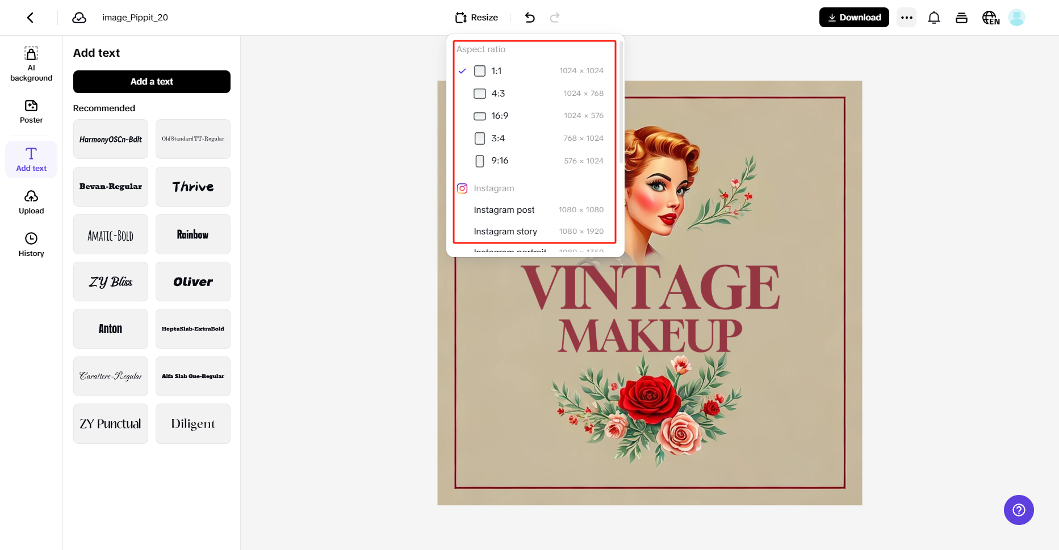Viewport: 1059px width, 550px height.
Task: Select Instagram story size option
Action: tap(505, 231)
